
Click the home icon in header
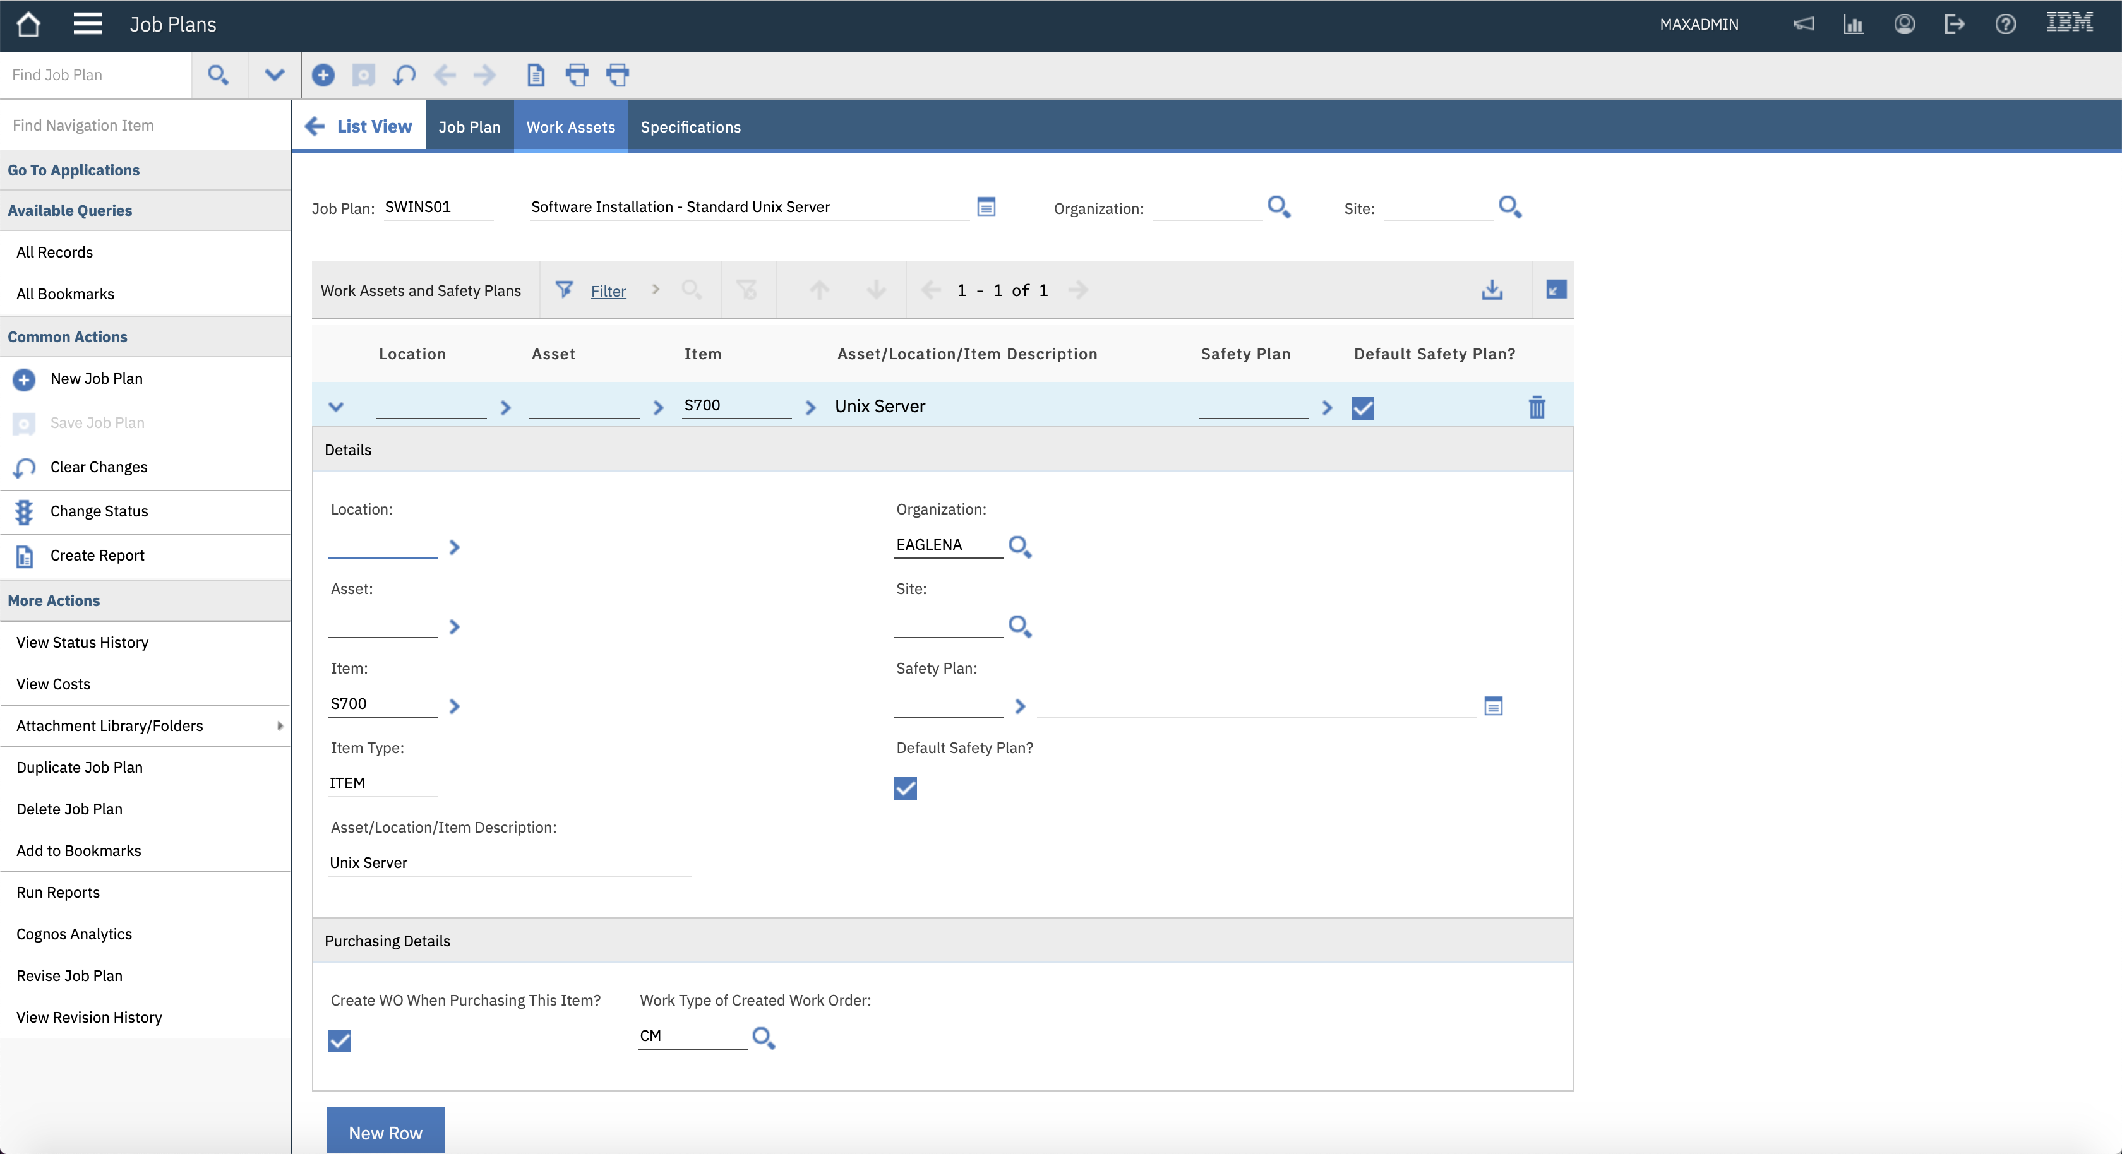pos(28,24)
